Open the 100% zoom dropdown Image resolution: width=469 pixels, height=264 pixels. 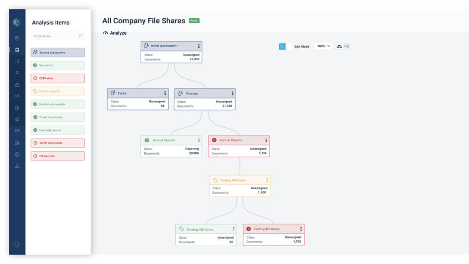click(x=323, y=46)
